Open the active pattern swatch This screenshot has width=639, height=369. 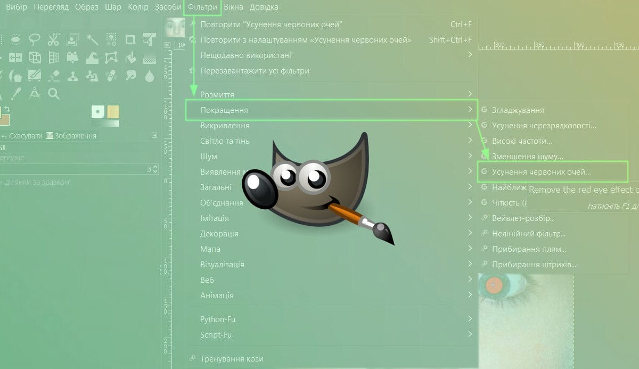[113, 111]
